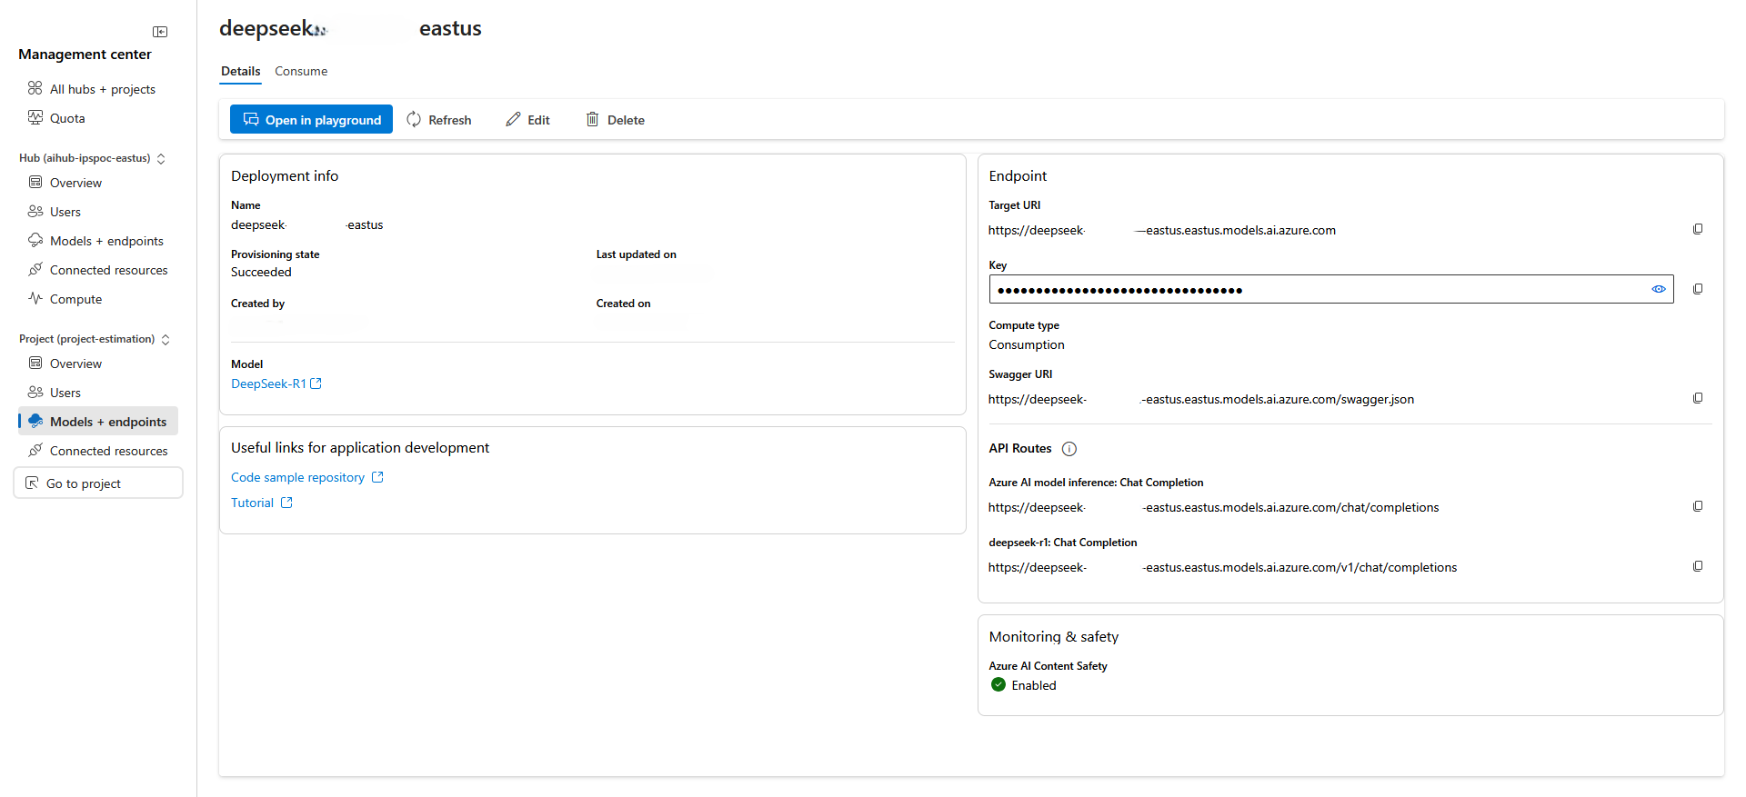
Task: Switch to the Consume tab
Action: 301,71
